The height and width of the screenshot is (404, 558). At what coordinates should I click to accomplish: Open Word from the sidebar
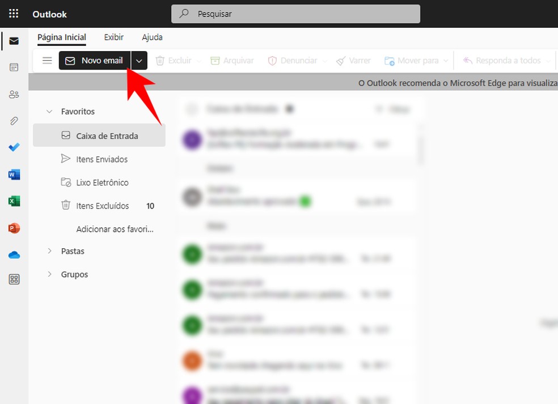click(x=14, y=175)
